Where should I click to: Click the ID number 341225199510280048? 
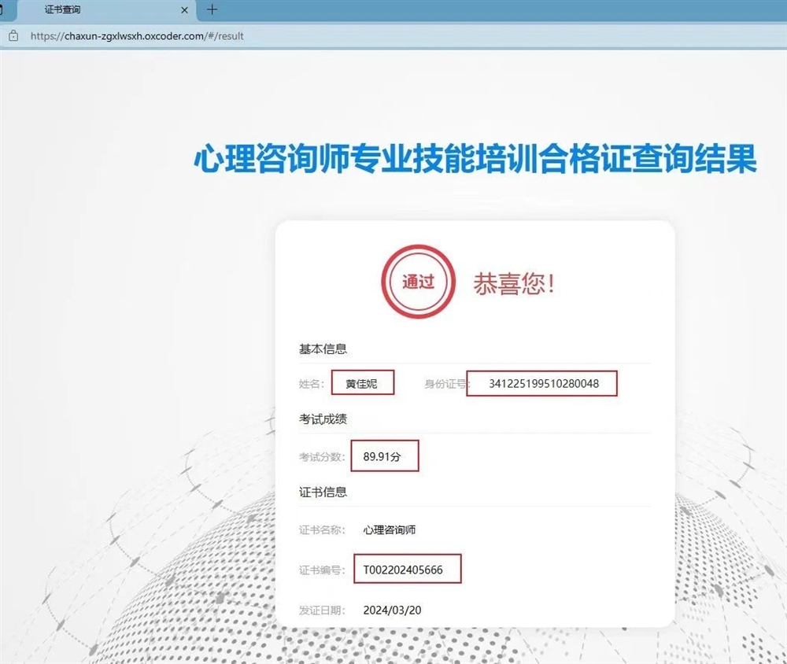click(x=544, y=384)
